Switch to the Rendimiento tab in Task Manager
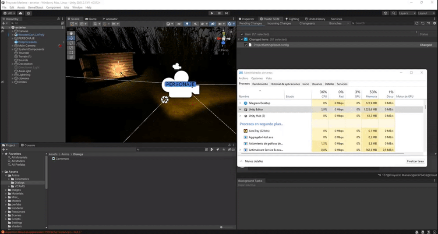 [x=260, y=84]
